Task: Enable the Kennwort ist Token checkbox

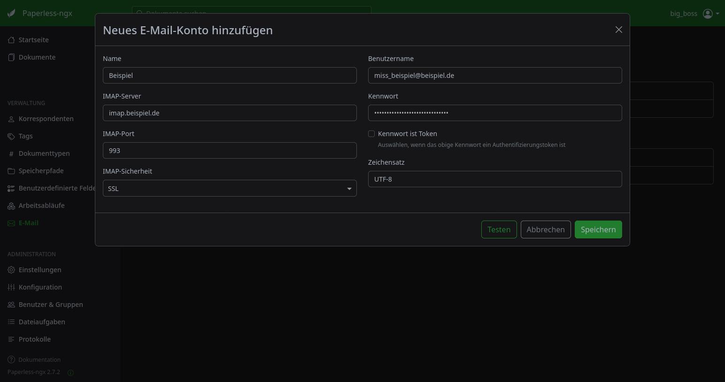Action: coord(371,134)
